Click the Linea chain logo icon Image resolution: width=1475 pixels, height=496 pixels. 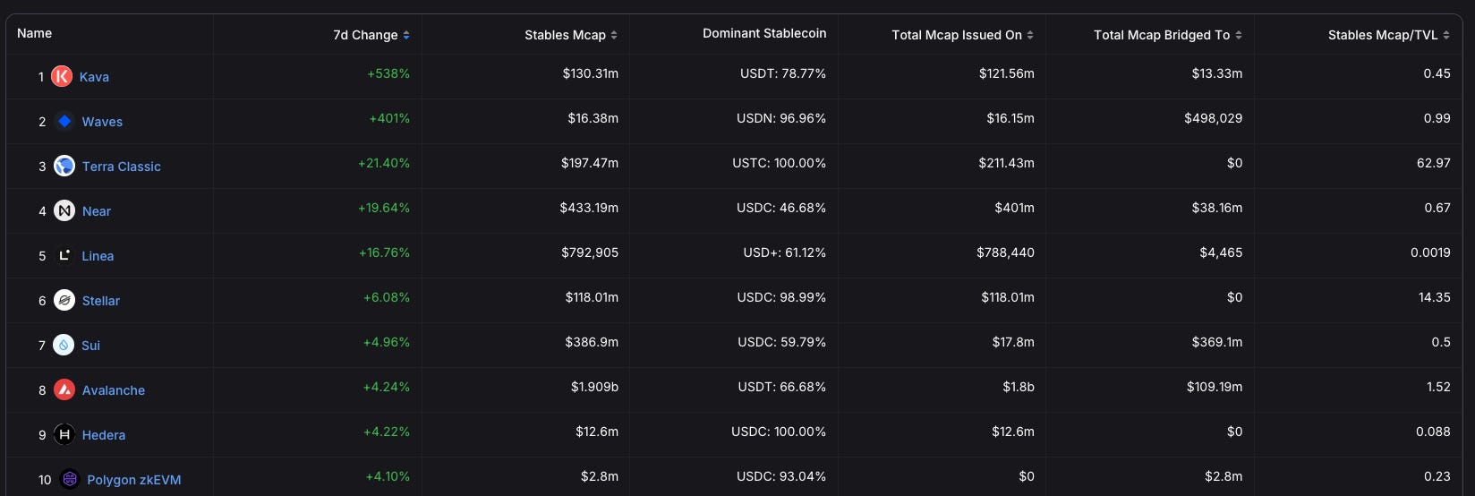(x=64, y=256)
